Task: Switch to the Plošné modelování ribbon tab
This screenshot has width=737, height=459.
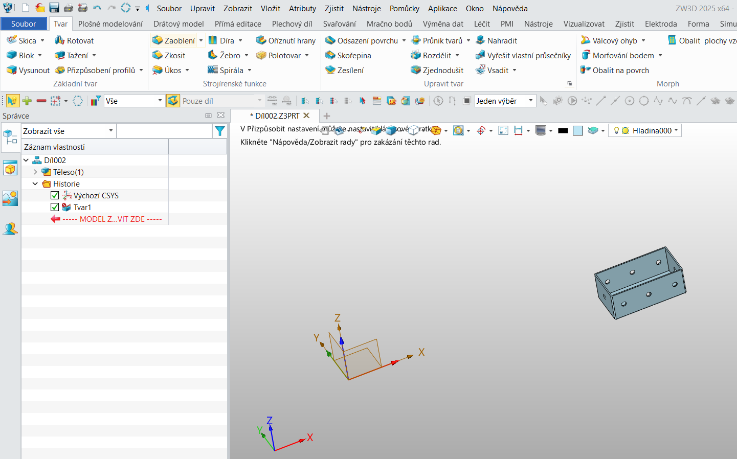Action: (x=110, y=24)
